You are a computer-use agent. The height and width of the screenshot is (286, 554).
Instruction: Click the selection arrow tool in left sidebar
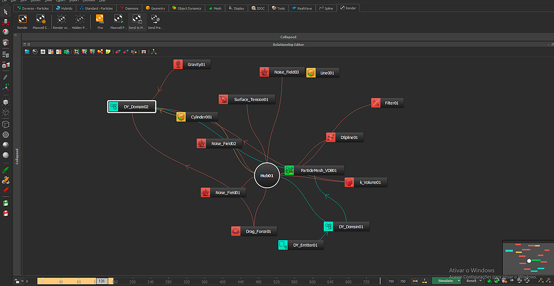[x=6, y=11]
